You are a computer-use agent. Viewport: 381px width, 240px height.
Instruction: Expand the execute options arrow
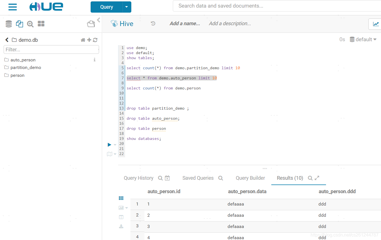coord(115,145)
